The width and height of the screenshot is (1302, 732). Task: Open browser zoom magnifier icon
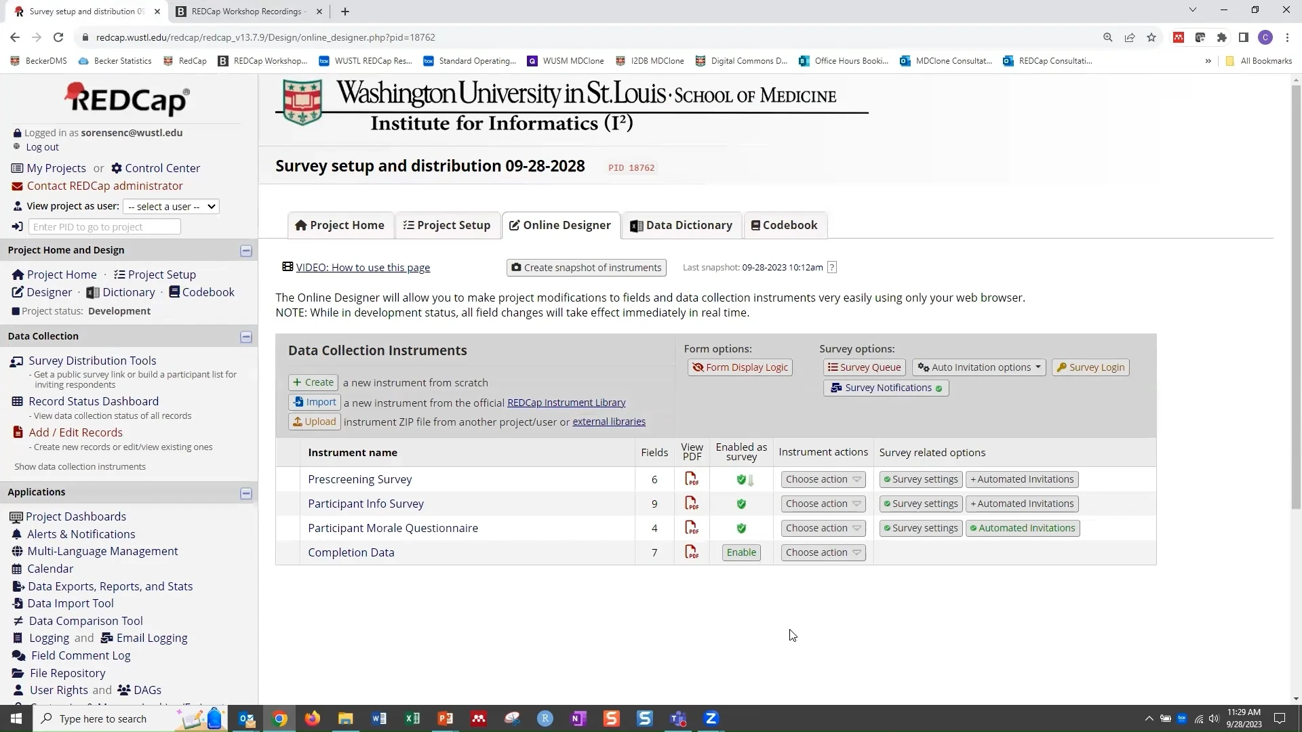click(1108, 37)
